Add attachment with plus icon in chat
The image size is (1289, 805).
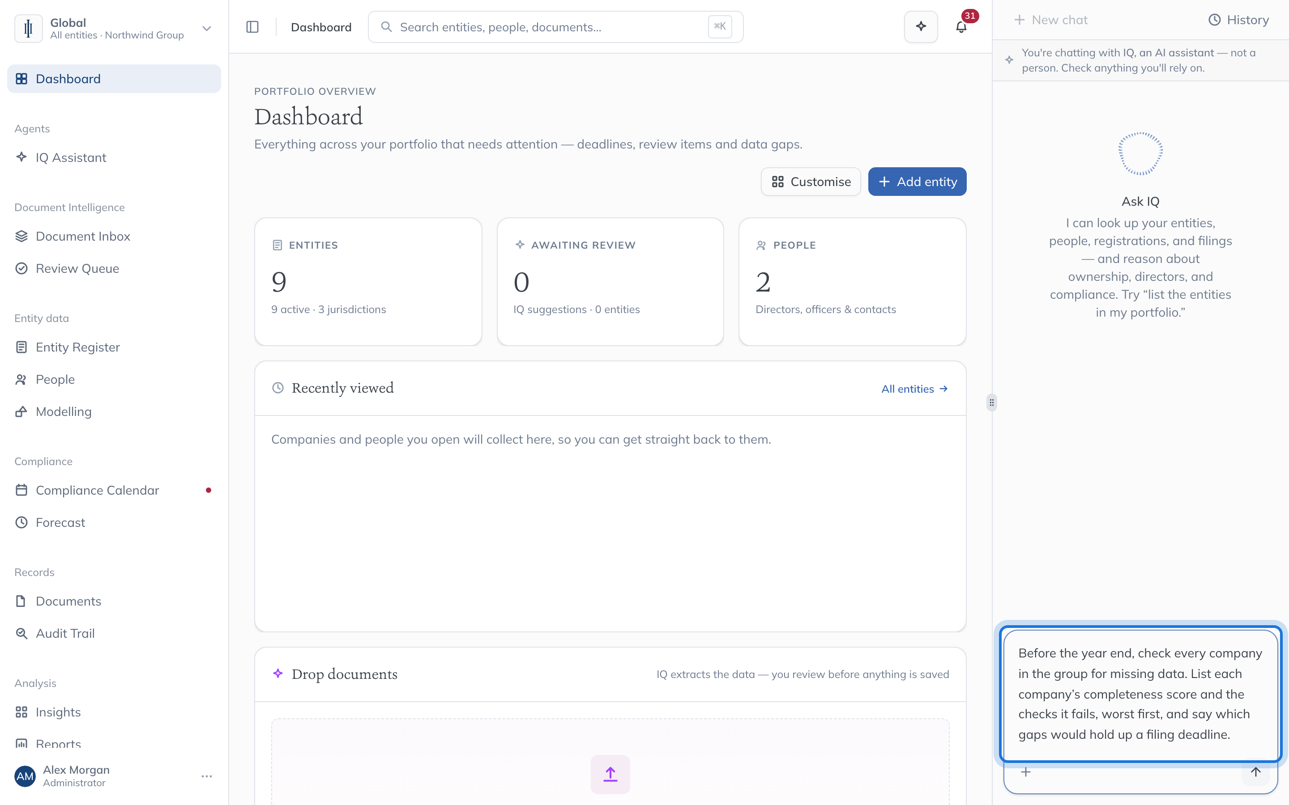click(x=1025, y=772)
